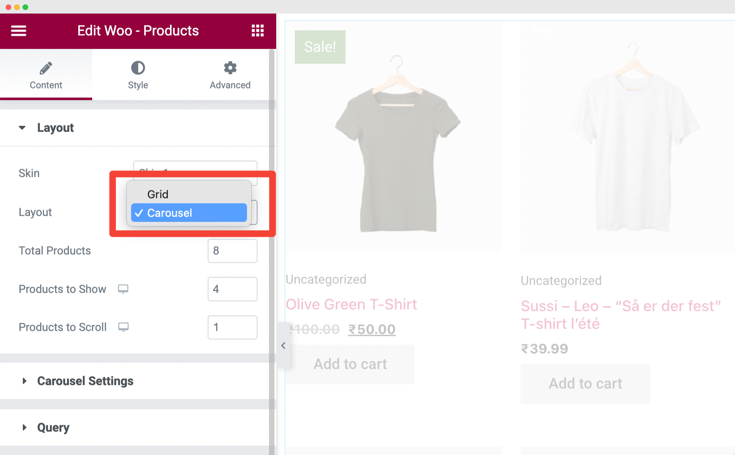Viewport: 735px width, 455px height.
Task: Open the Olive Green T-Shirt product link
Action: (351, 304)
